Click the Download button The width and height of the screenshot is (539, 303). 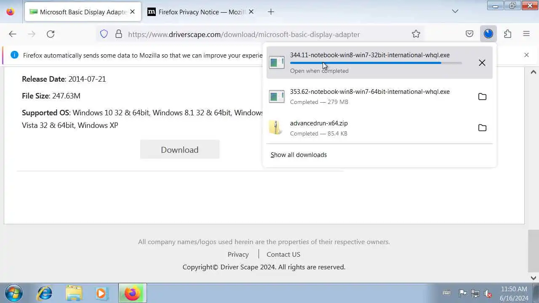tap(180, 150)
